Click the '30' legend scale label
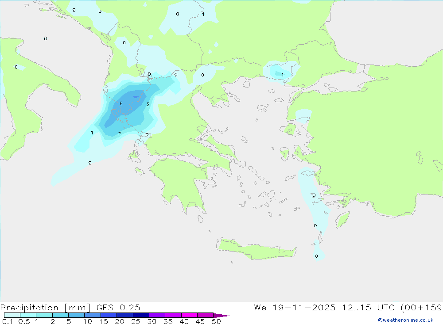 point(152,321)
